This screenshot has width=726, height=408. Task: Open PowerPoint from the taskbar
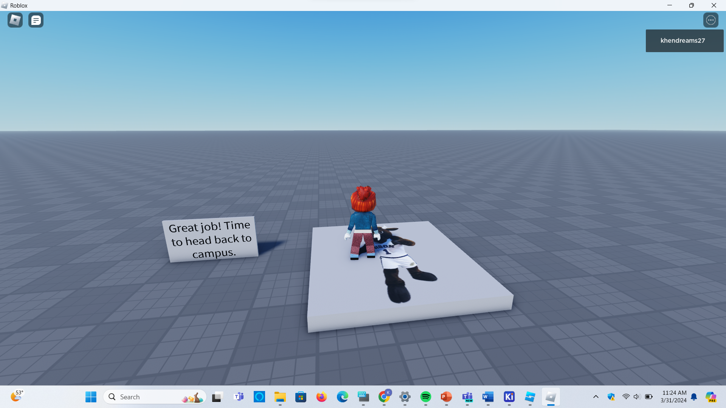(446, 397)
